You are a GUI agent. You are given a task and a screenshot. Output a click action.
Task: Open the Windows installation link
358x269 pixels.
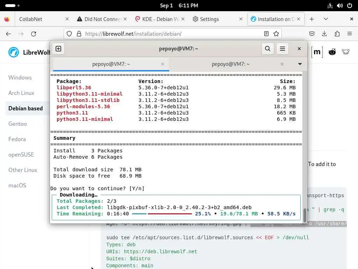tap(20, 77)
